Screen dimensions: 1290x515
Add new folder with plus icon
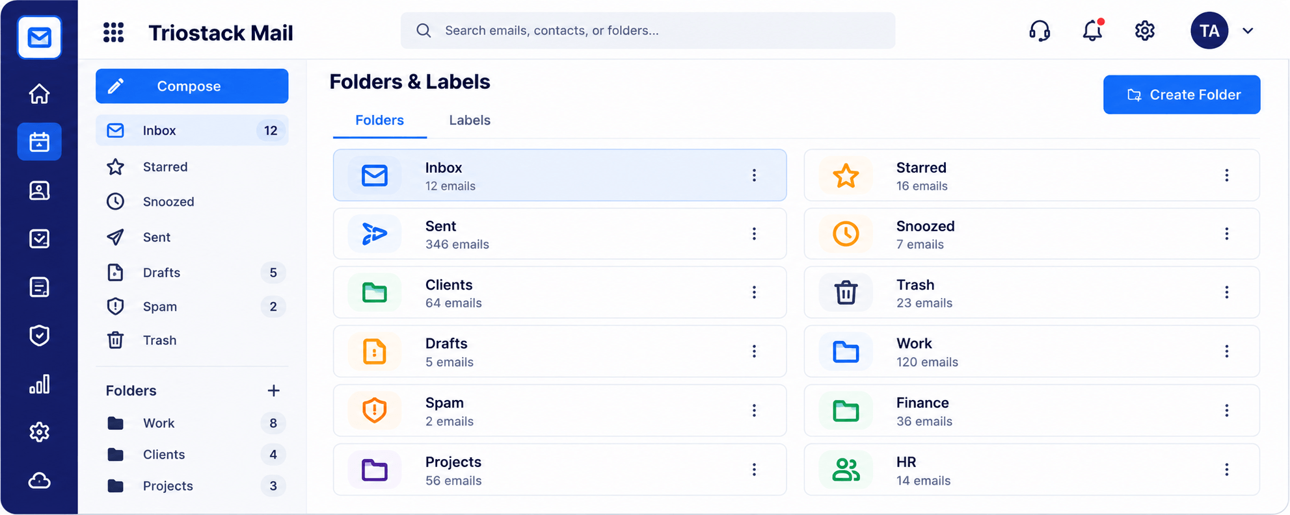(273, 390)
